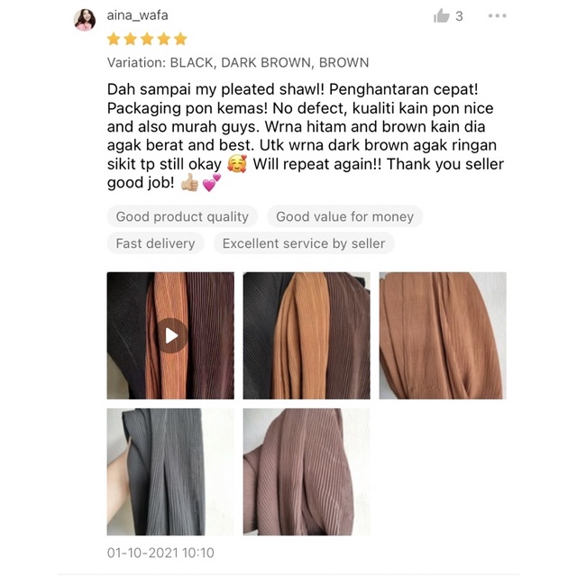Open the grey black shawl photo

pyautogui.click(x=170, y=472)
